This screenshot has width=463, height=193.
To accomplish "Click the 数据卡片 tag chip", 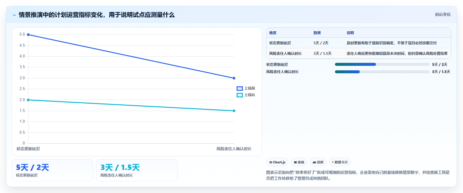I will point(340,162).
